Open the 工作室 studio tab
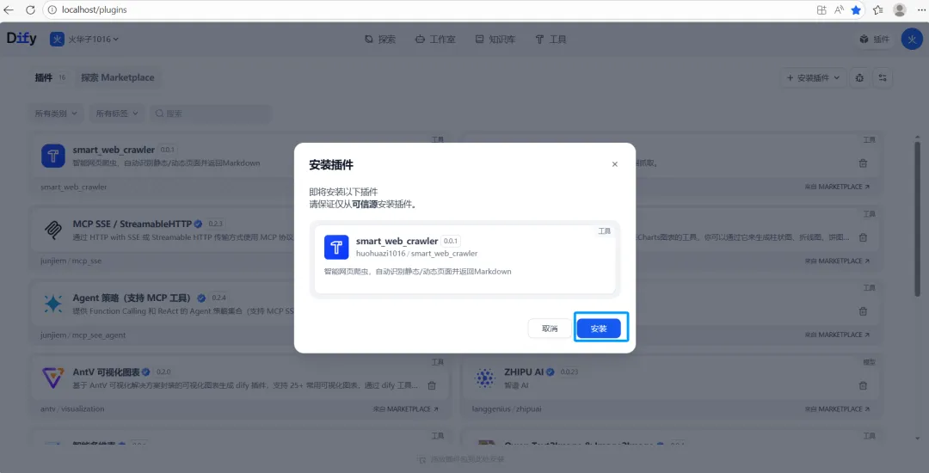 (435, 40)
